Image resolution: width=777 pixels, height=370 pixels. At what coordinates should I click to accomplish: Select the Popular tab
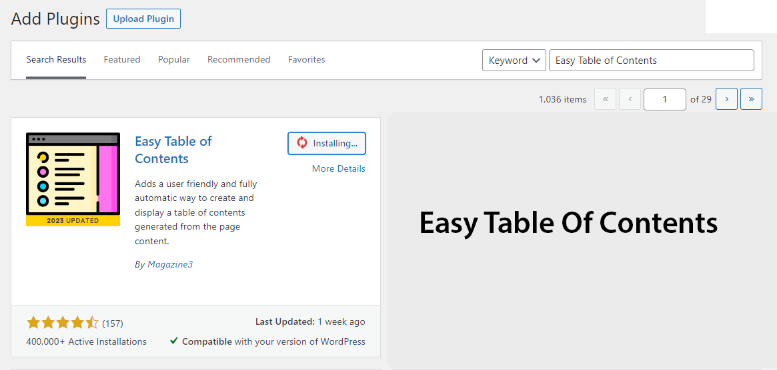click(174, 60)
